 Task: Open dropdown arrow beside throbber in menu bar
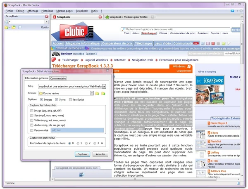click(x=237, y=11)
